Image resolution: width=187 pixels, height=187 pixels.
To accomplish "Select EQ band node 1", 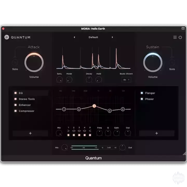I will coord(64,109).
